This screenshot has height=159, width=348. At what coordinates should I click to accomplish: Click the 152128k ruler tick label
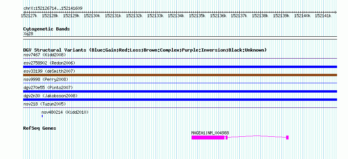click(x=50, y=16)
